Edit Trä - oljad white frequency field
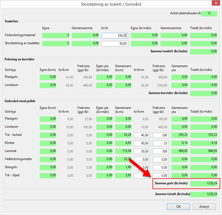The width and height of the screenshot is (222, 215). click(x=161, y=175)
